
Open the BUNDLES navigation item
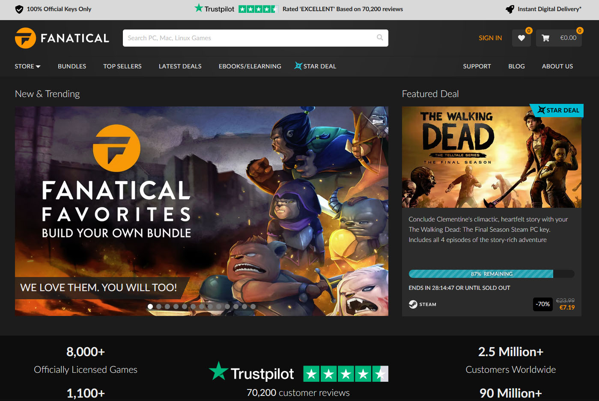pyautogui.click(x=72, y=66)
